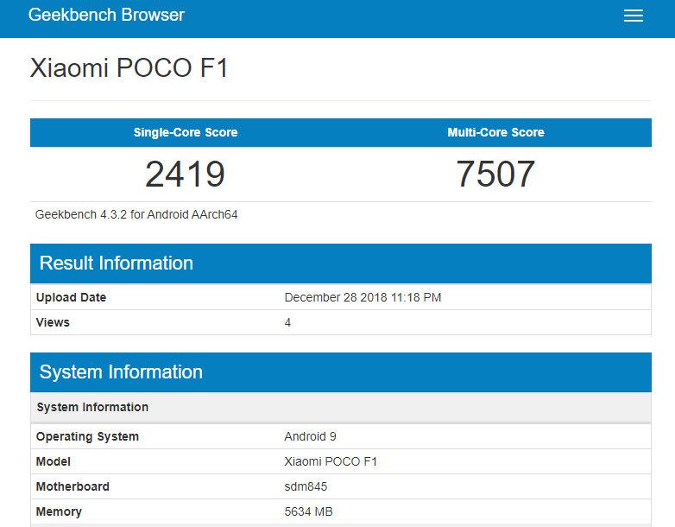The width and height of the screenshot is (675, 527).
Task: Click the Geekbench Browser site title
Action: (106, 15)
